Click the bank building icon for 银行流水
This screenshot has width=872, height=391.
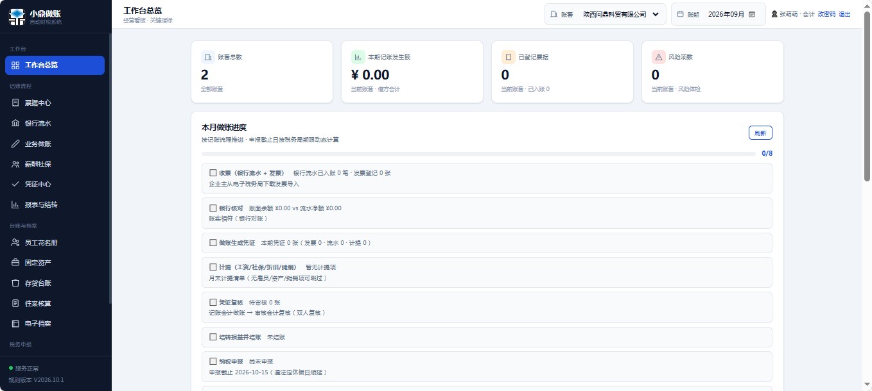pyautogui.click(x=15, y=123)
